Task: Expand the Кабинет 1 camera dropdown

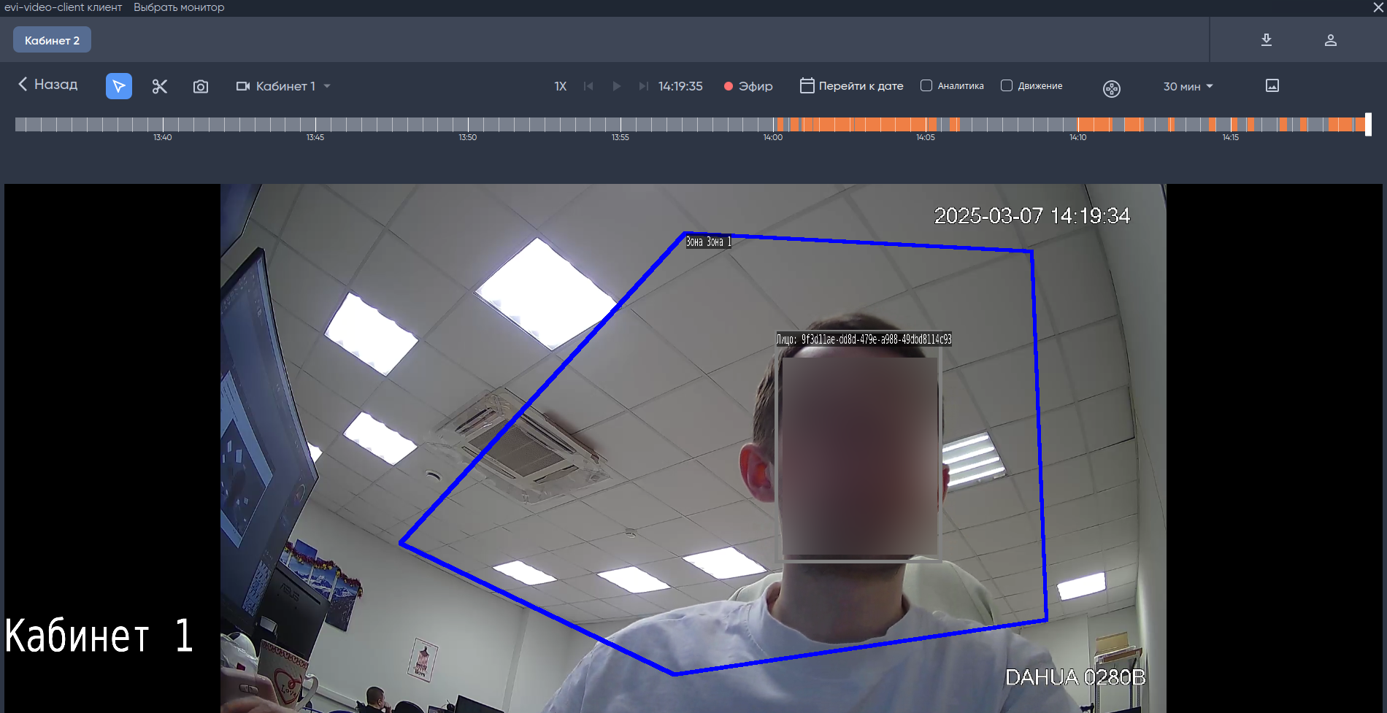Action: pyautogui.click(x=284, y=86)
